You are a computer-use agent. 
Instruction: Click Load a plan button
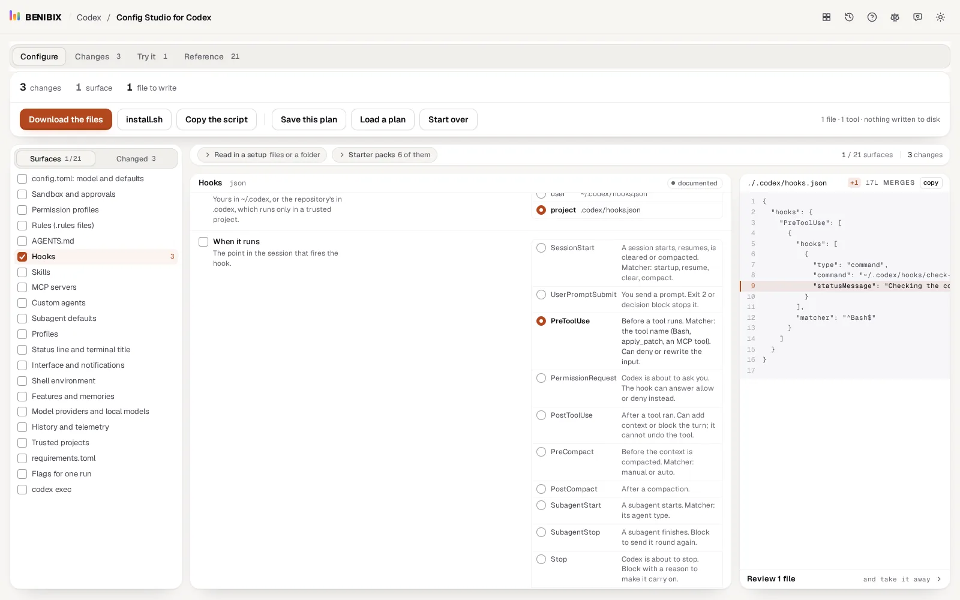click(x=383, y=119)
